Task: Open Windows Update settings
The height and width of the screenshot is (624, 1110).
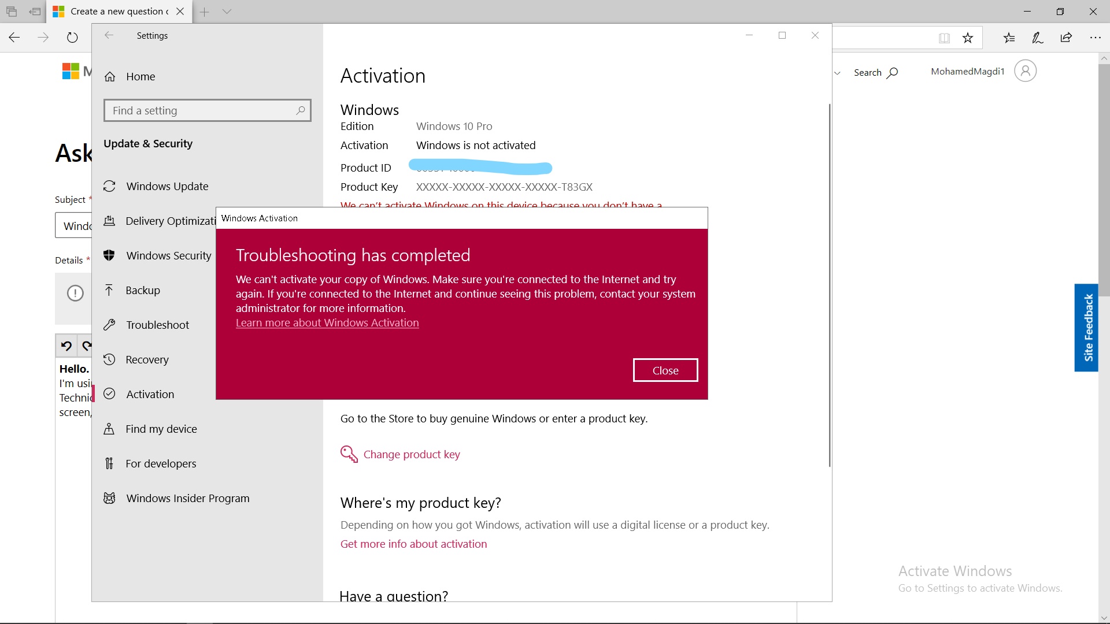Action: point(167,186)
